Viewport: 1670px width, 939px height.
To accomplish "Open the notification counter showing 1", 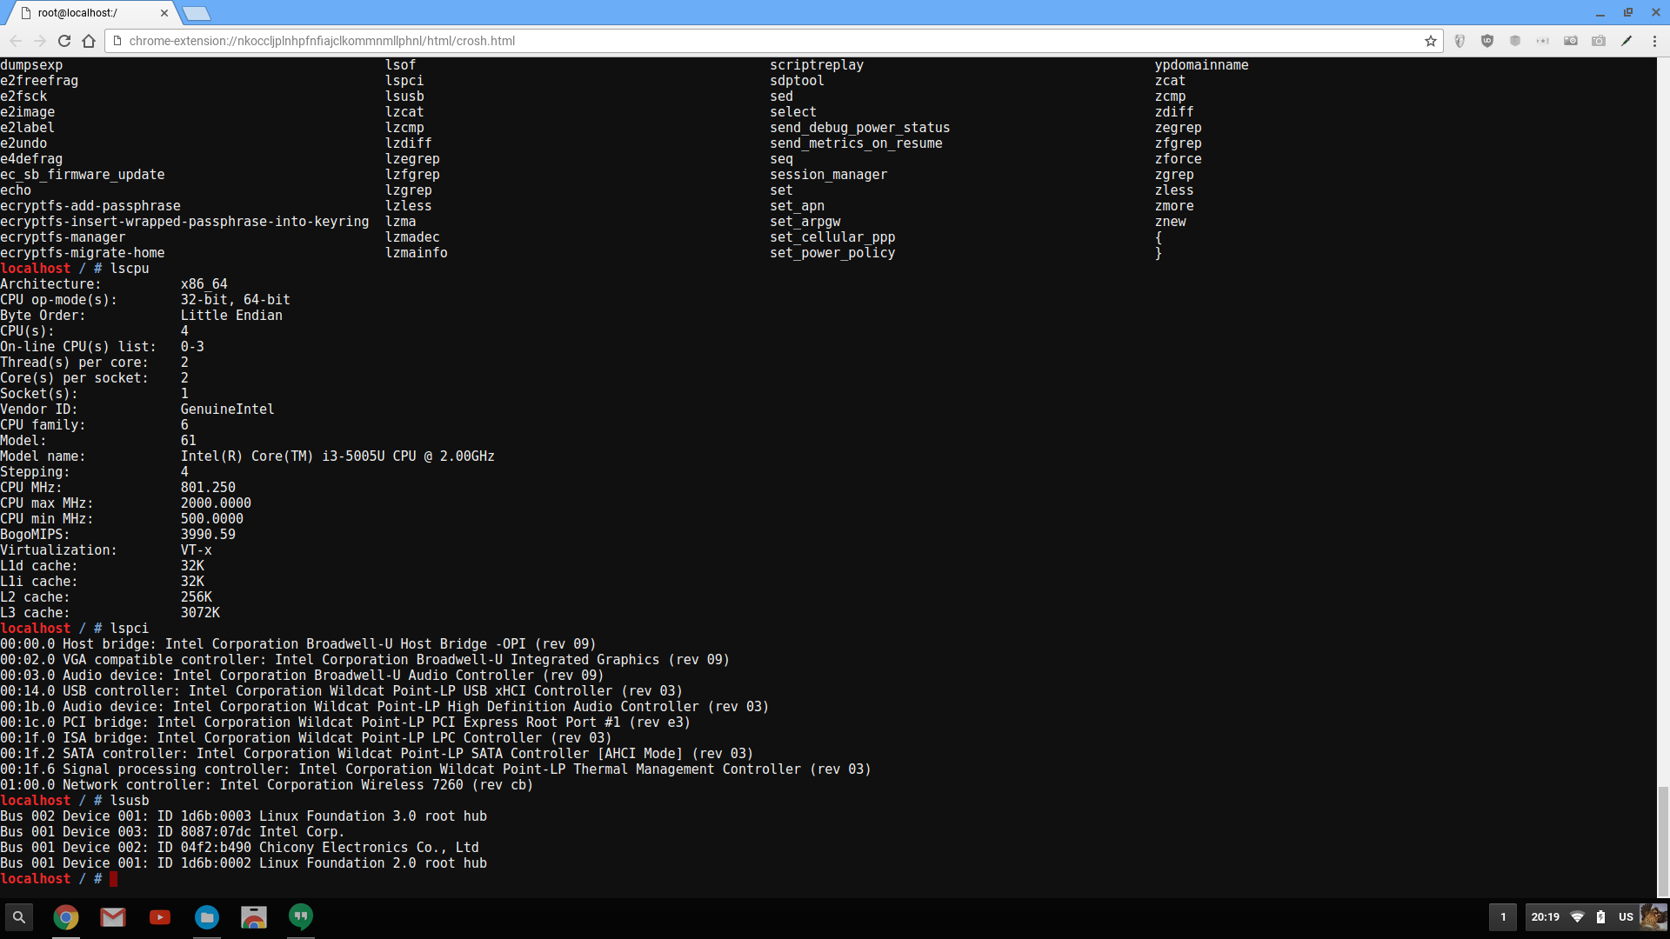I will (x=1503, y=917).
